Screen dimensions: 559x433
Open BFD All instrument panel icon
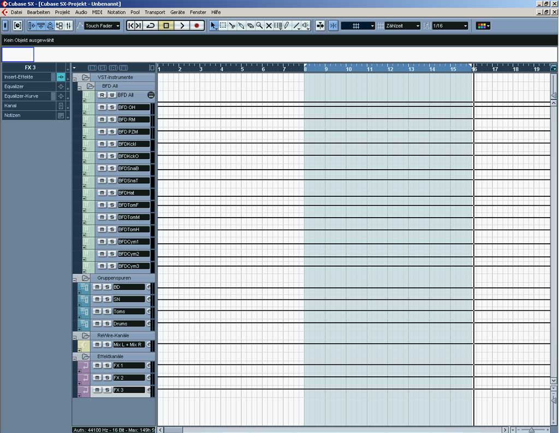click(151, 95)
